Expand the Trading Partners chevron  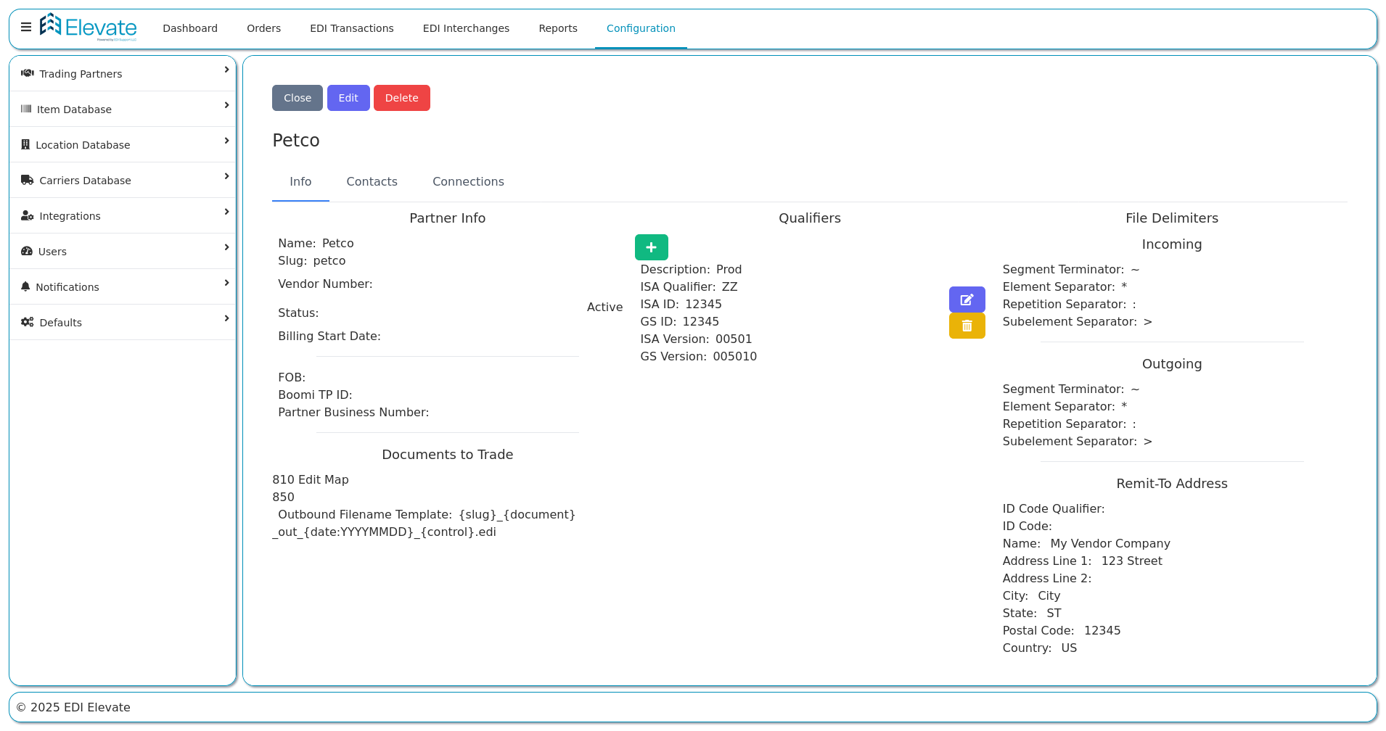point(226,70)
